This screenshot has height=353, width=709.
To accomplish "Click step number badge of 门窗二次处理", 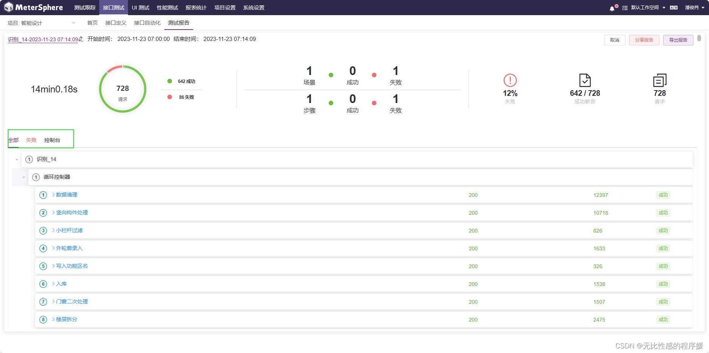I will click(43, 302).
